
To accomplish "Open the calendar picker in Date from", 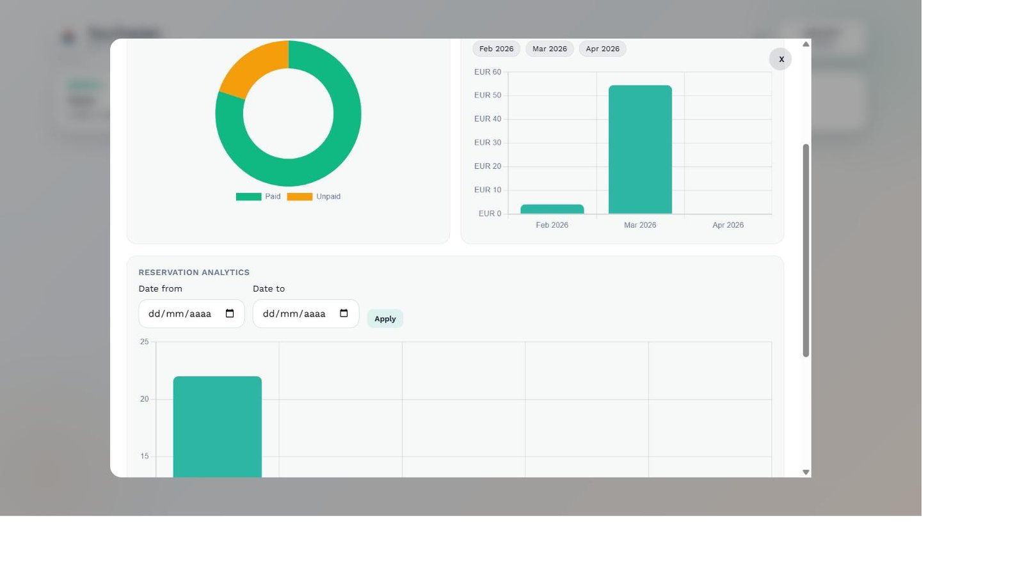I will tap(230, 313).
